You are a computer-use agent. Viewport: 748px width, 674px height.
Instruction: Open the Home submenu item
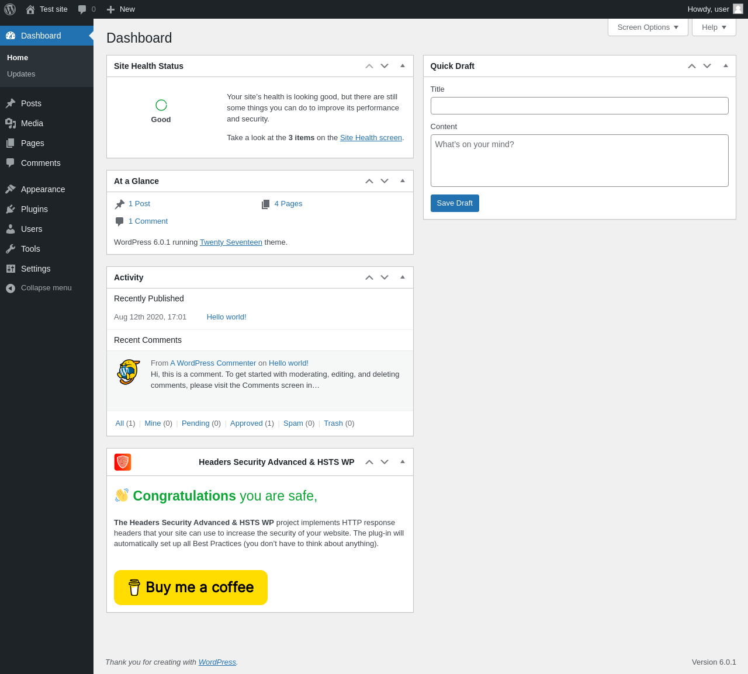[18, 58]
